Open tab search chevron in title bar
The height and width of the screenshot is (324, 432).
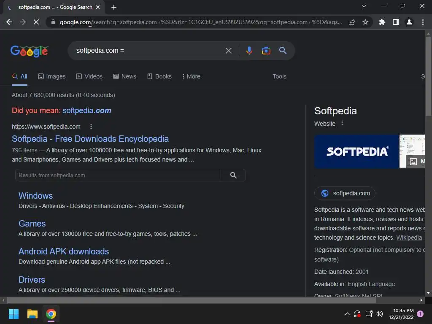(364, 6)
